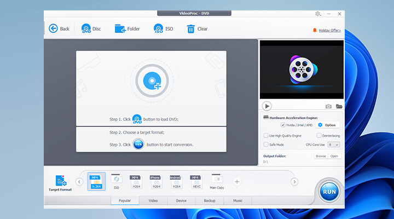Viewport: 394px width, 219px height.
Task: Open the CPU Core Use dropdown
Action: (x=334, y=145)
